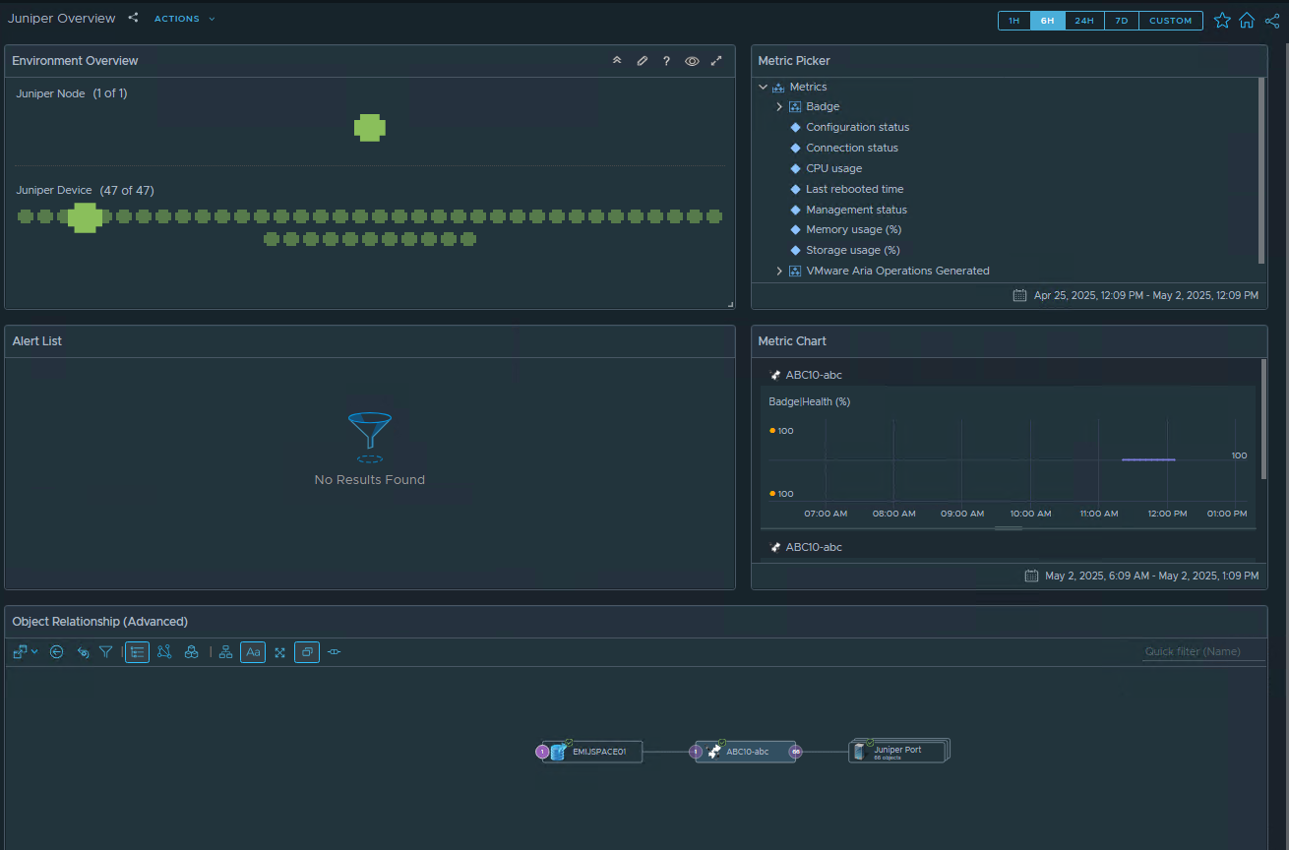Toggle the Aa text labels button
The image size is (1289, 850).
[253, 651]
